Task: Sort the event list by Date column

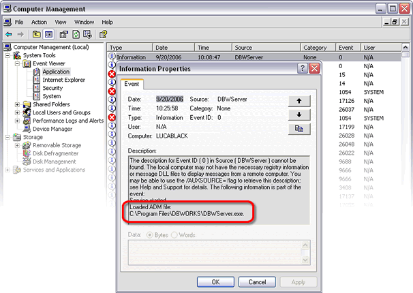Action: point(174,48)
